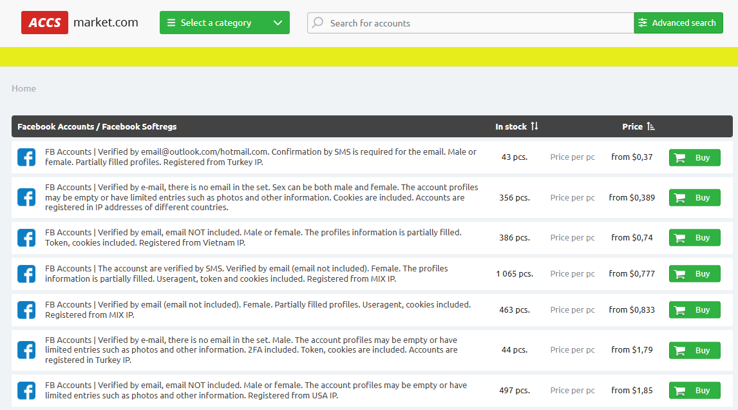Screen dimensions: 738x410
Task: Open listing registered in different countries IPs
Action: pos(261,197)
